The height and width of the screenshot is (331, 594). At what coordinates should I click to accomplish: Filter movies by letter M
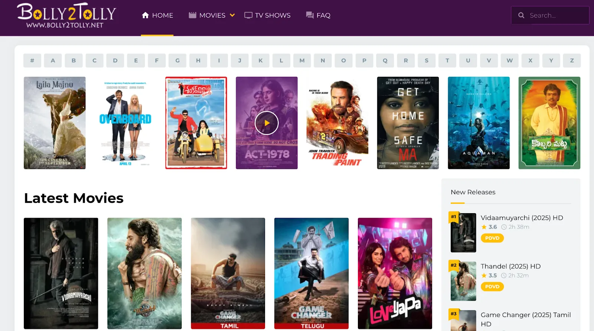(302, 60)
